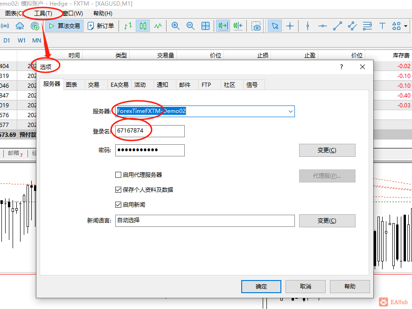Image resolution: width=412 pixels, height=309 pixels.
Task: Toggle 启用新闻 checkbox
Action: click(118, 205)
